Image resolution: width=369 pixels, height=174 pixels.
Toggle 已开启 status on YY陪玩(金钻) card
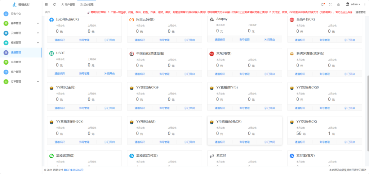pyautogui.click(x=190, y=142)
